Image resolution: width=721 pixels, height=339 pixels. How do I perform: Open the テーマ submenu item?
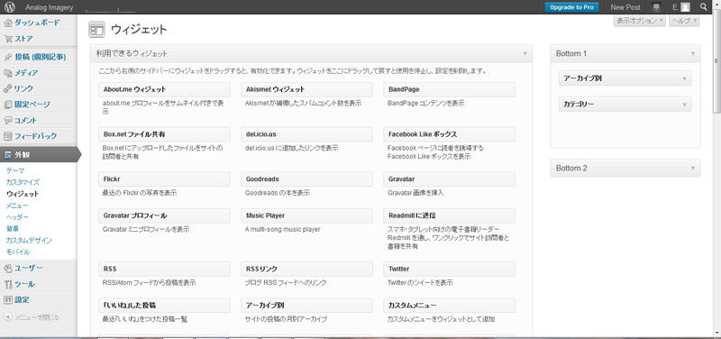(x=15, y=170)
